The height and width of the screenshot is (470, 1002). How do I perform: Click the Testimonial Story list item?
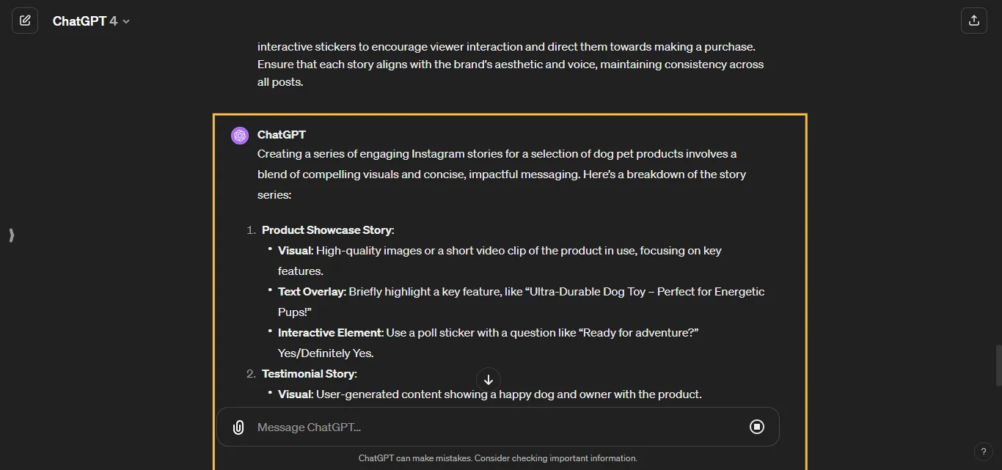309,373
